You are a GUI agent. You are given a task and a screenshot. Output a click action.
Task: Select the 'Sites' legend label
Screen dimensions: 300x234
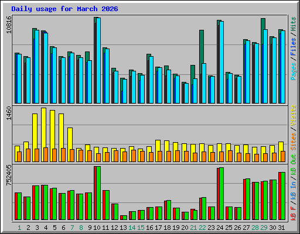294,142
